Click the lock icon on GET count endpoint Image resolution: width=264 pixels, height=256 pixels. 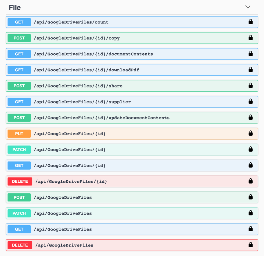tap(250, 22)
